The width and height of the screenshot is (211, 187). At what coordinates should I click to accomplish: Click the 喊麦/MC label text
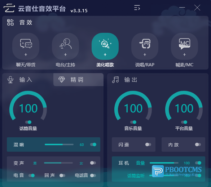pos(185,65)
